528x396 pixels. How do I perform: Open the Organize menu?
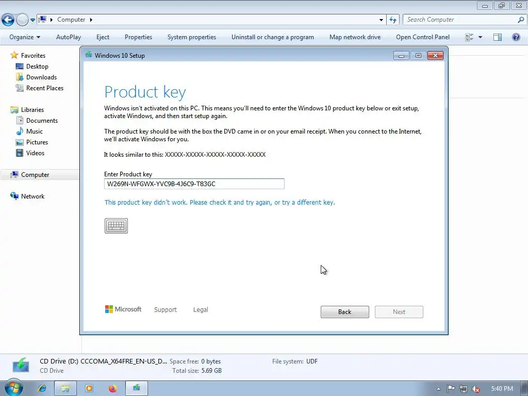(x=25, y=37)
